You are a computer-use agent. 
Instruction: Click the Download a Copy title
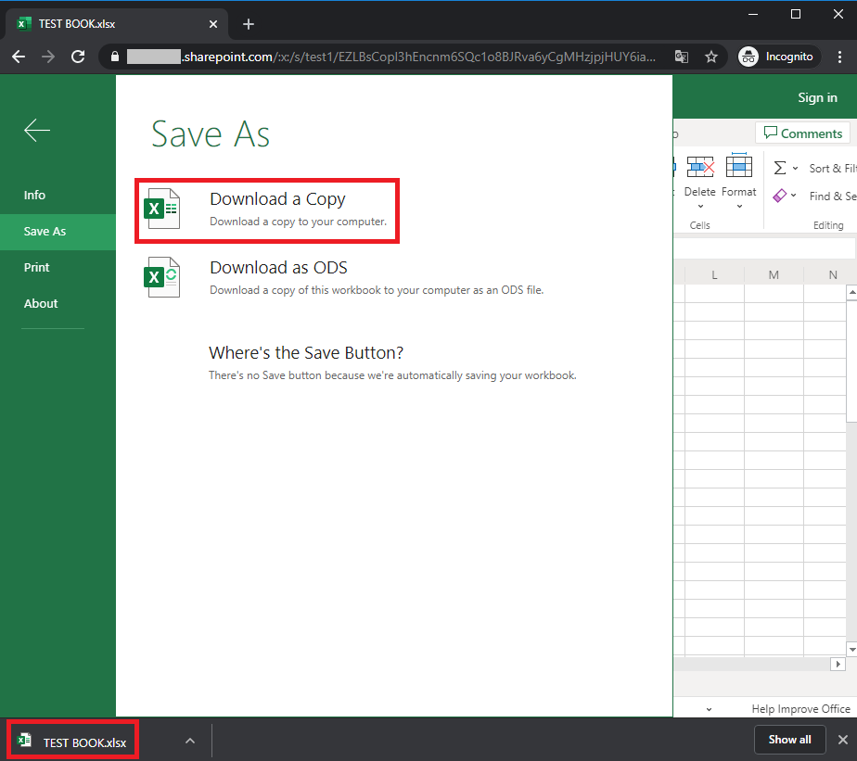coord(277,199)
